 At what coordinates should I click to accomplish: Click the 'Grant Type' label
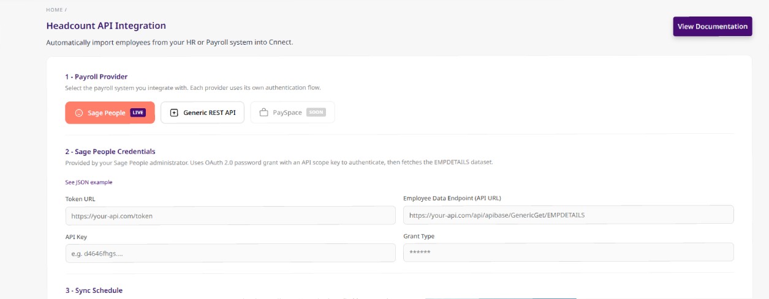coord(419,236)
